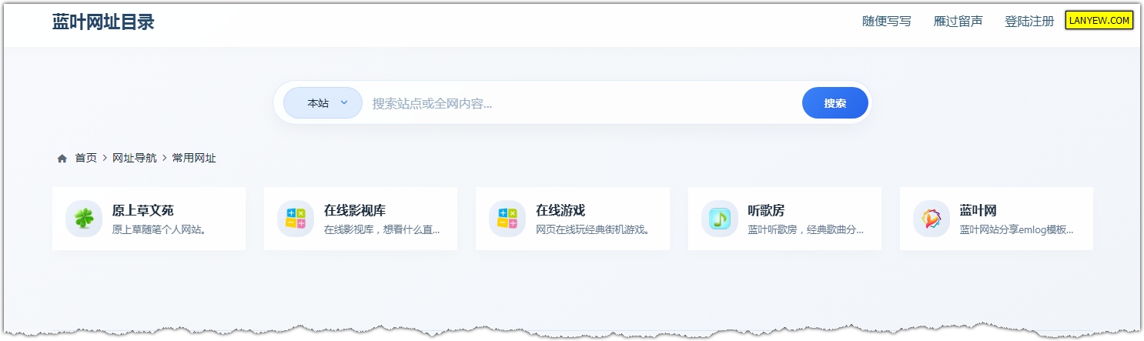Click 常用网址 breadcrumb item
The height and width of the screenshot is (341, 1144).
click(x=194, y=159)
